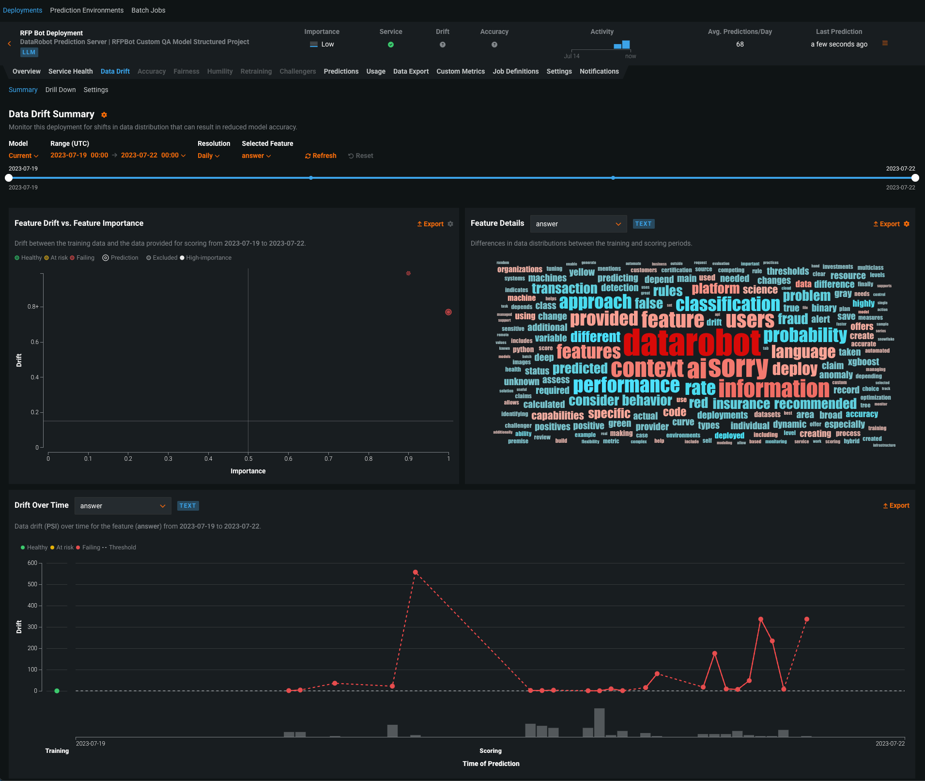Expand the Resolution Daily dropdown
Viewport: 925px width, 781px height.
208,156
